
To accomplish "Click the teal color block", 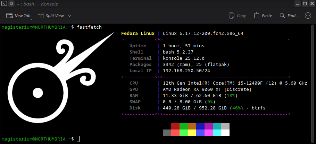I will tap(217, 126).
